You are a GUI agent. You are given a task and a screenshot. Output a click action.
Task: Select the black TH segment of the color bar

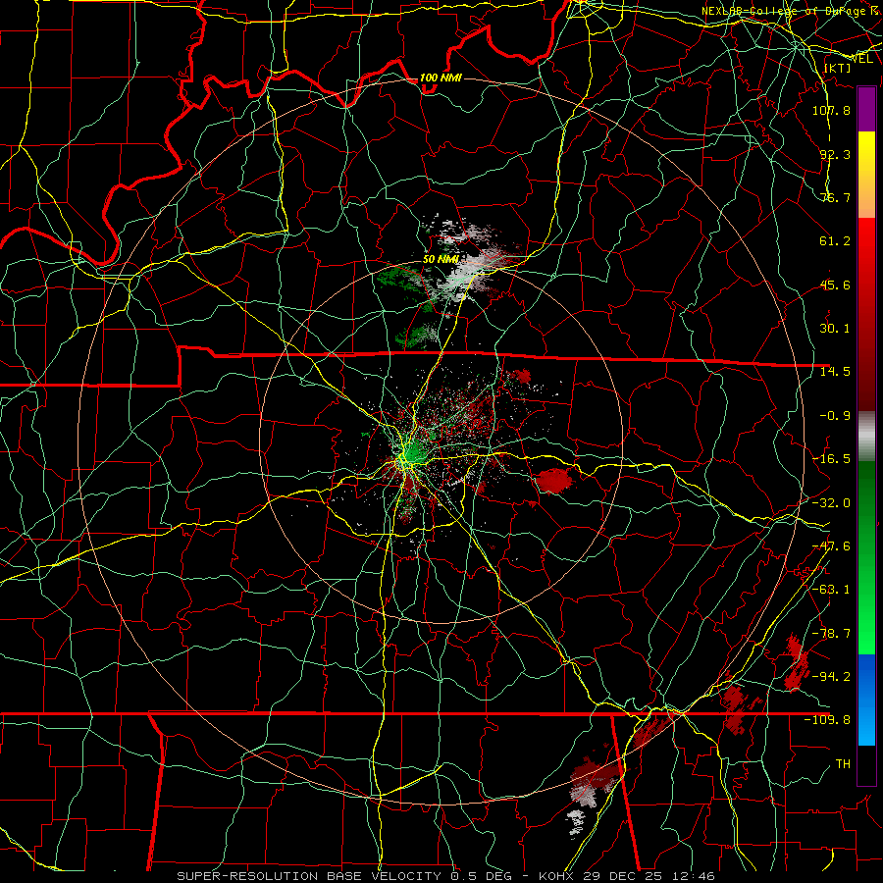coord(866,764)
